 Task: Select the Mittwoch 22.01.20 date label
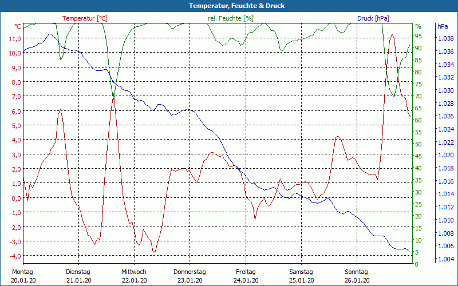(134, 276)
